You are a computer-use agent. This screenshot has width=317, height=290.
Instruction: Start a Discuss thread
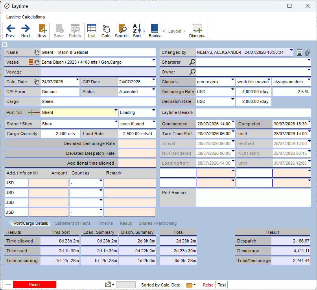(x=197, y=31)
